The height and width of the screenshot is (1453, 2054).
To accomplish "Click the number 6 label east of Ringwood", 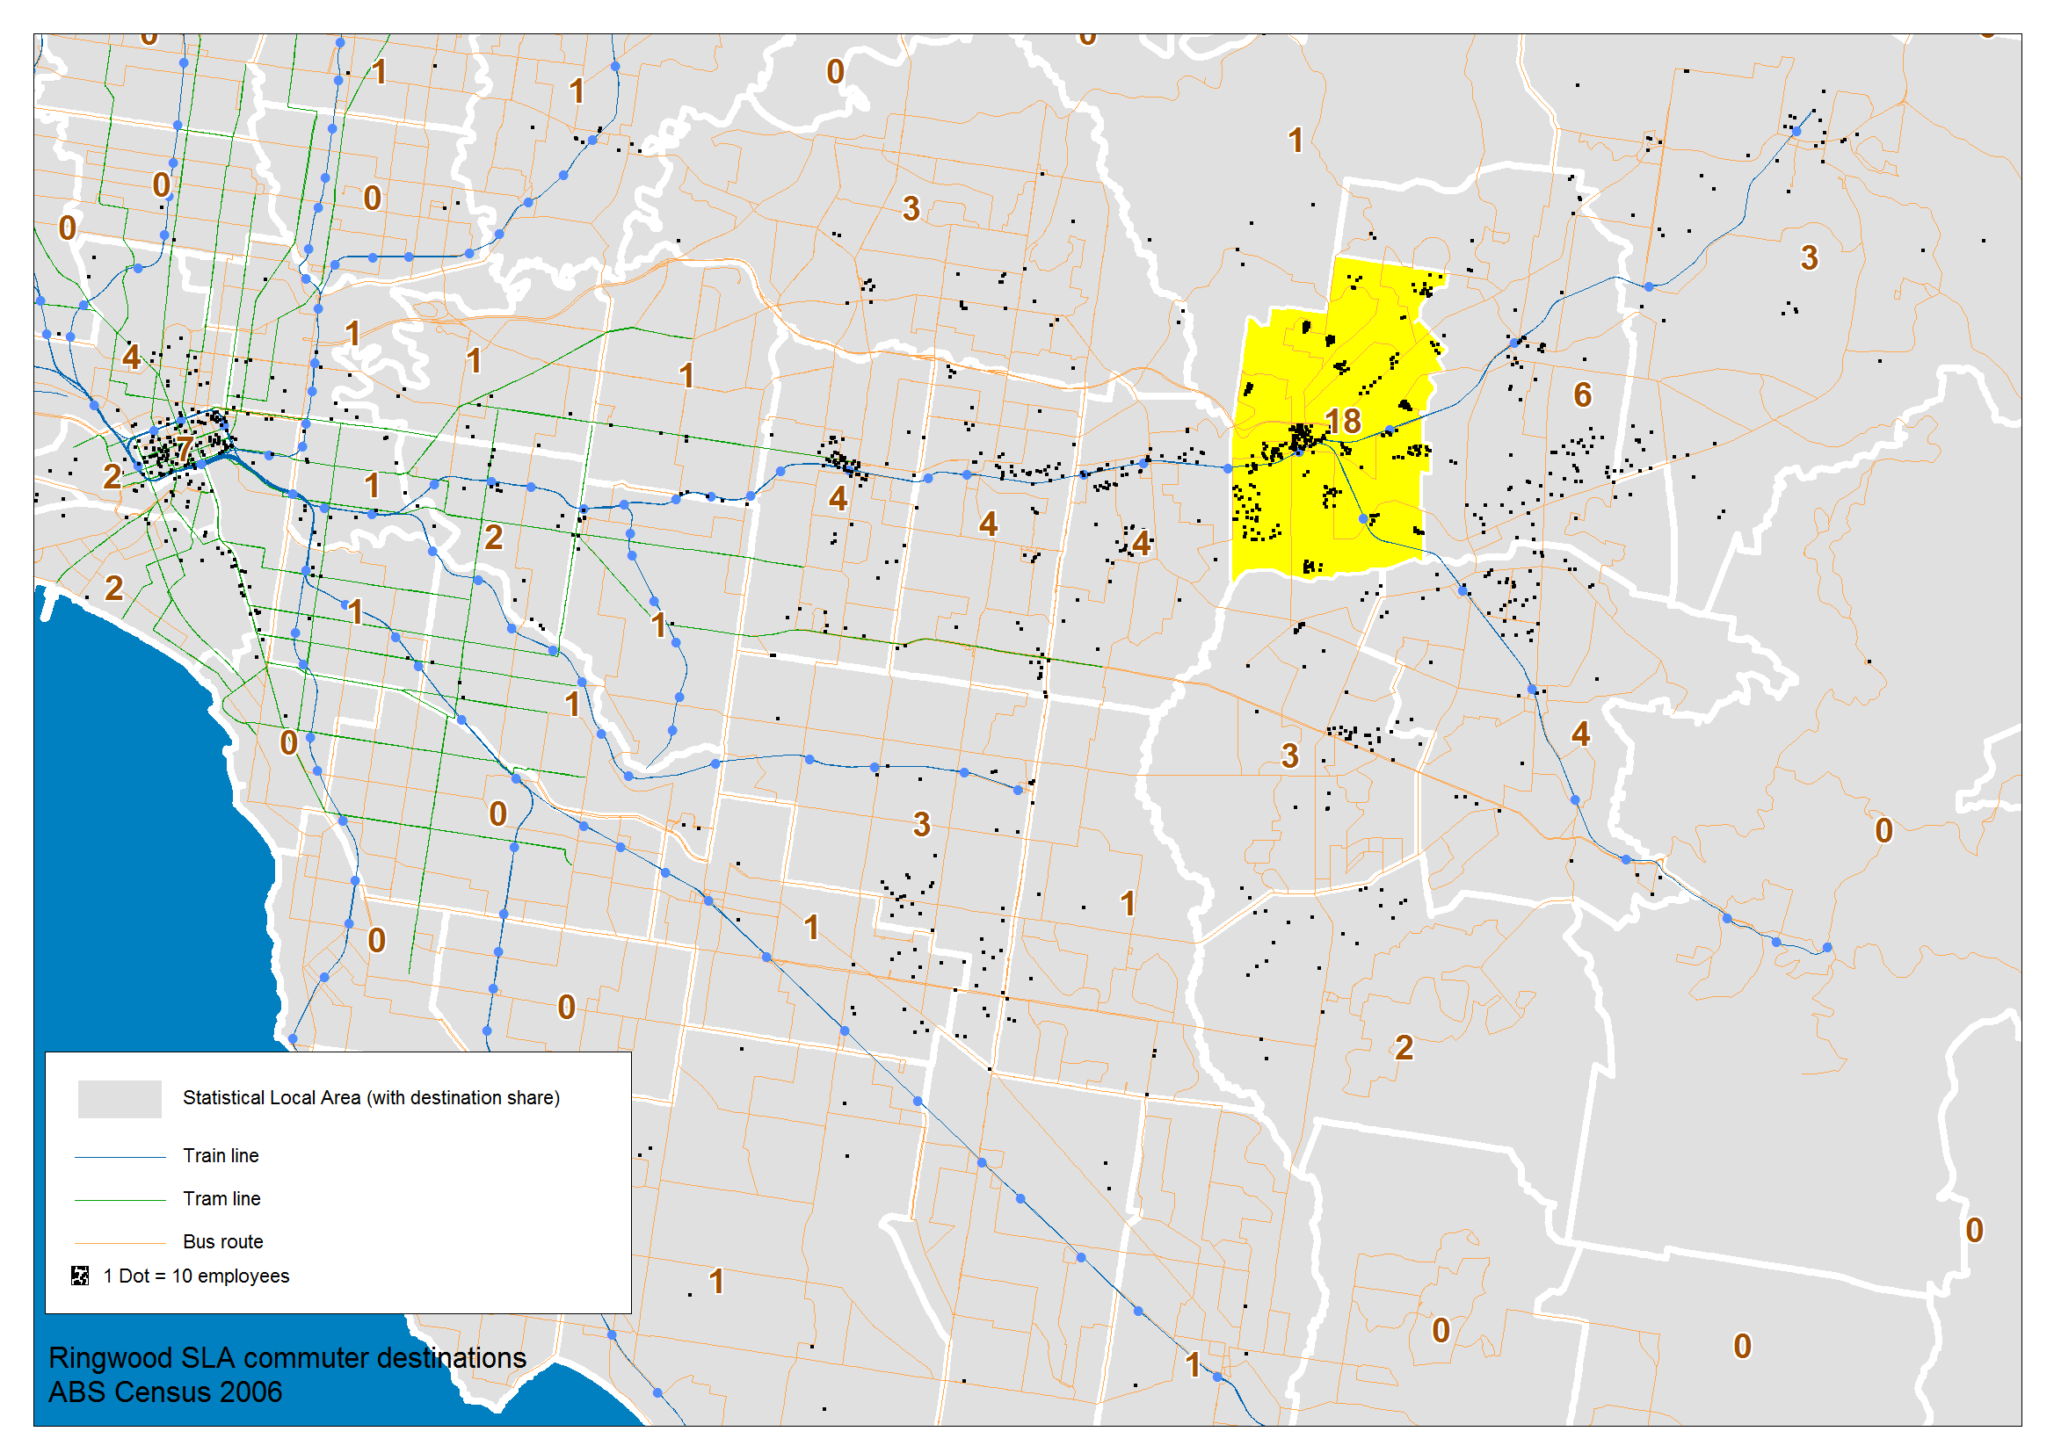I will pos(1582,394).
